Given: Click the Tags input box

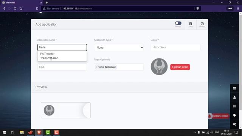Looking at the screenshot, I should click(x=119, y=67).
